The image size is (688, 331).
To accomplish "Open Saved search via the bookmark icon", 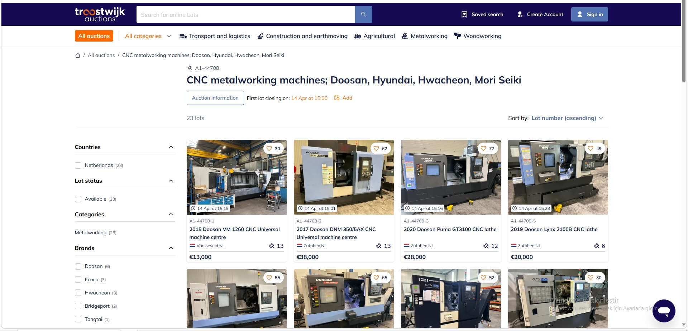I will coord(464,14).
